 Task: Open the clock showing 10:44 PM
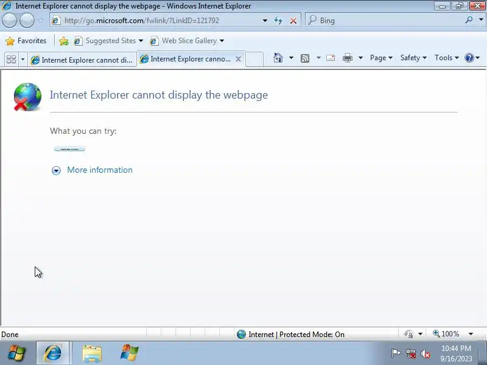pos(456,353)
